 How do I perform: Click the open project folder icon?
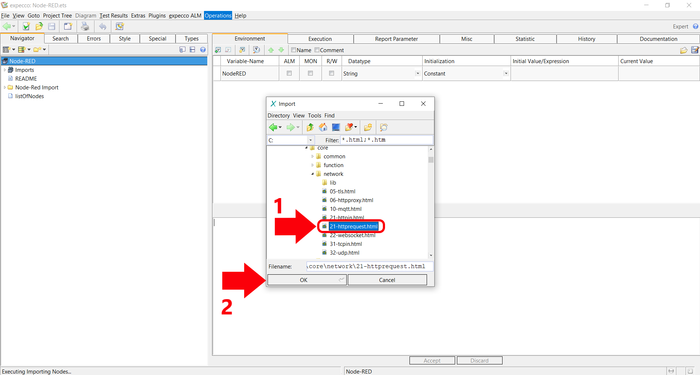[39, 26]
